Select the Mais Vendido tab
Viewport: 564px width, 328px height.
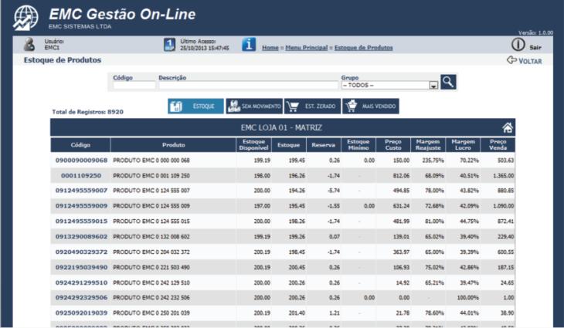371,107
